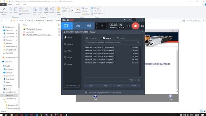This screenshot has width=206, height=116.
Task: Select bandicam 2019-10-19 06-11-35-614.mp4
Action: (111, 47)
